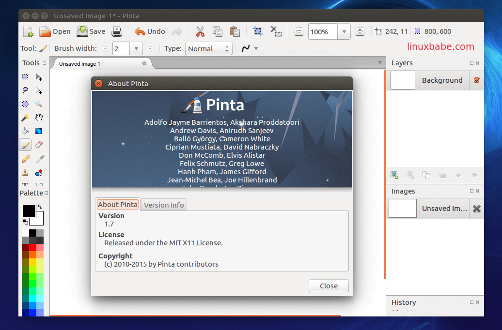Select the Rectangle Select tool
Screen dimensions: 502x330
click(x=25, y=77)
